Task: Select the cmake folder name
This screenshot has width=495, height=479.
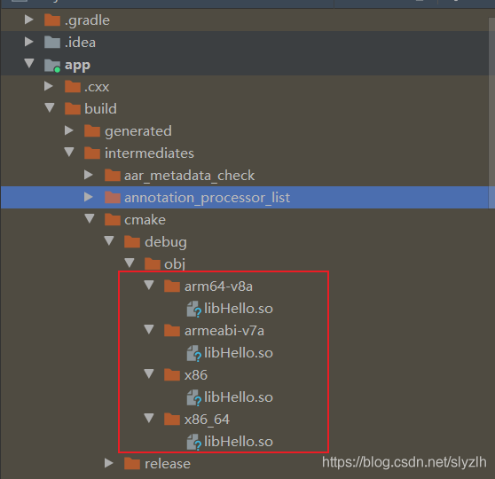Action: coord(145,220)
